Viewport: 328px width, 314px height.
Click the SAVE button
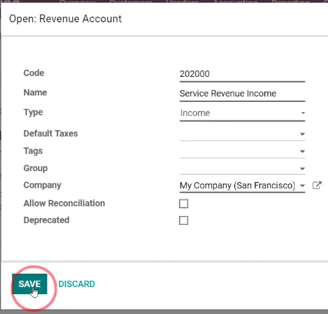click(30, 284)
